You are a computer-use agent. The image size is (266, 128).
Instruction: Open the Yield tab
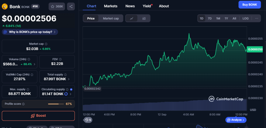pos(147,6)
